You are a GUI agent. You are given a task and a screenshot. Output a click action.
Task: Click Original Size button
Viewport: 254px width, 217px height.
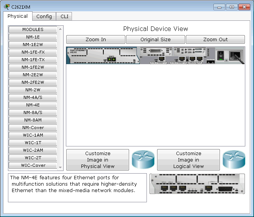coord(156,39)
